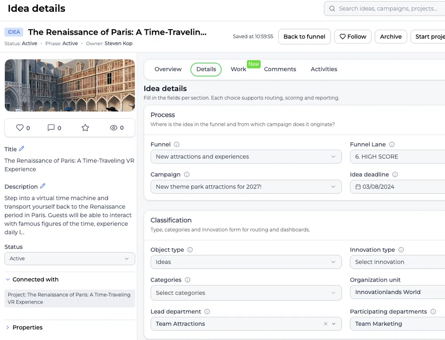Image resolution: width=445 pixels, height=340 pixels.
Task: Open the Organization unit field
Action: point(397,292)
